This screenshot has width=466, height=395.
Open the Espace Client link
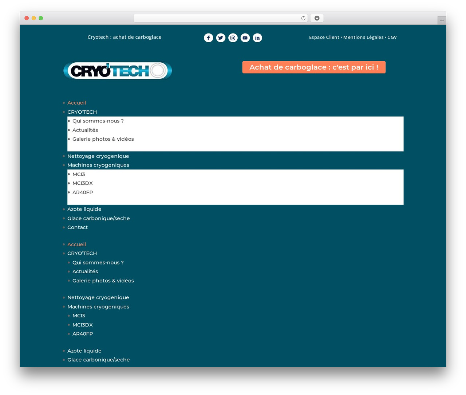(x=324, y=37)
